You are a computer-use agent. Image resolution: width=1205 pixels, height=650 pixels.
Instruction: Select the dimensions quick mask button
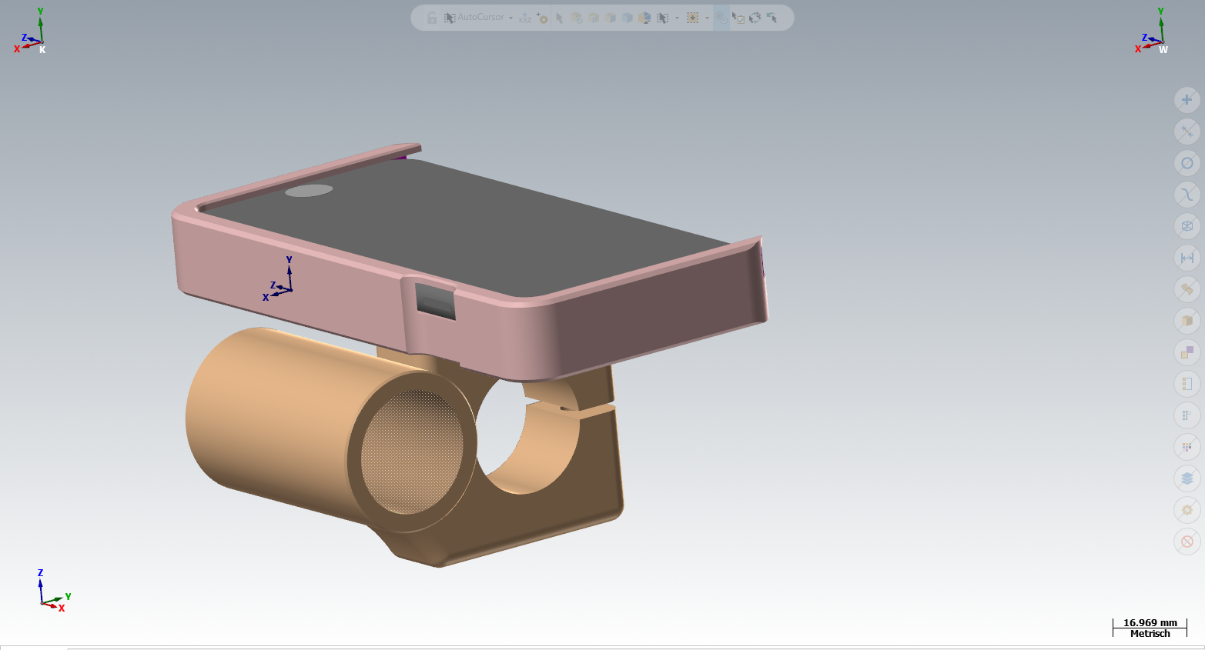[x=1187, y=258]
